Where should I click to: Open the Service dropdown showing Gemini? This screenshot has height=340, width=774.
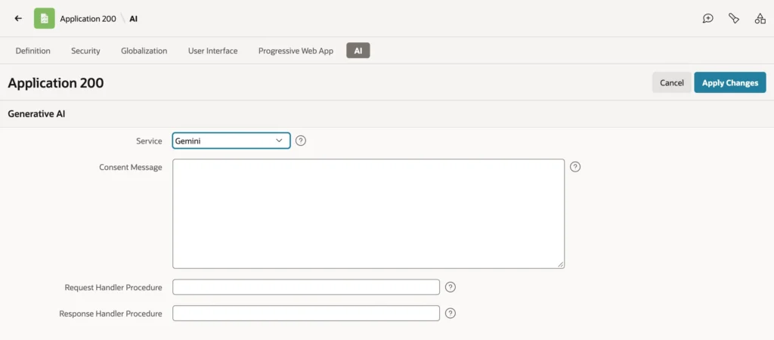(x=231, y=141)
